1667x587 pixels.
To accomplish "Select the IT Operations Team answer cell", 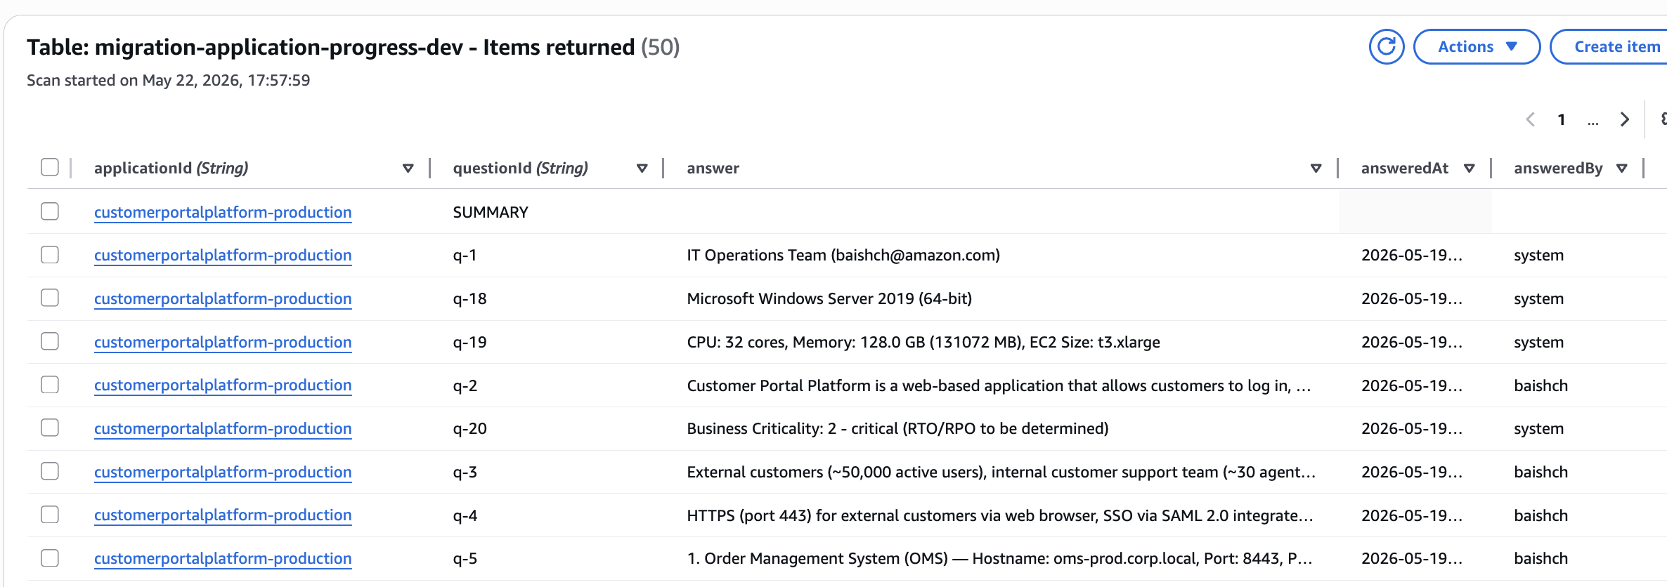I will pyautogui.click(x=843, y=255).
